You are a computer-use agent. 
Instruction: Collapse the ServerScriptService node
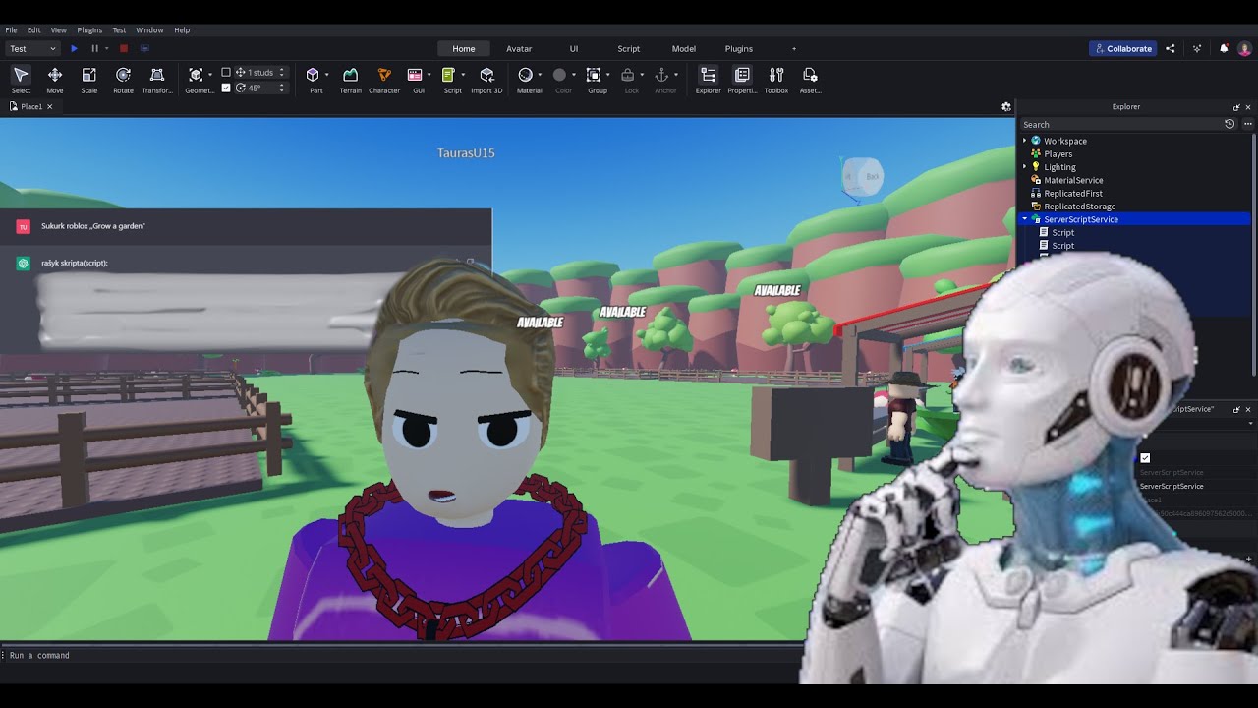(1024, 219)
